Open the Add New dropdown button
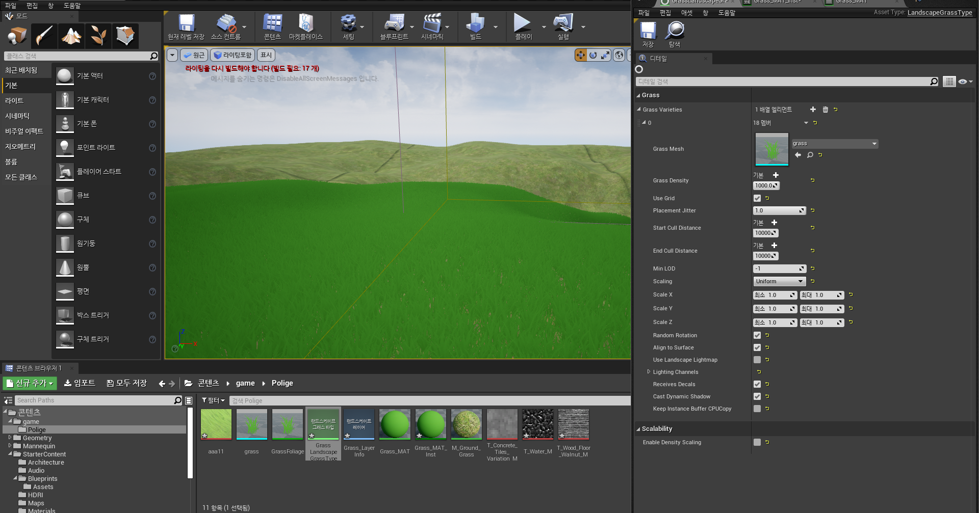The image size is (979, 513). (x=30, y=383)
